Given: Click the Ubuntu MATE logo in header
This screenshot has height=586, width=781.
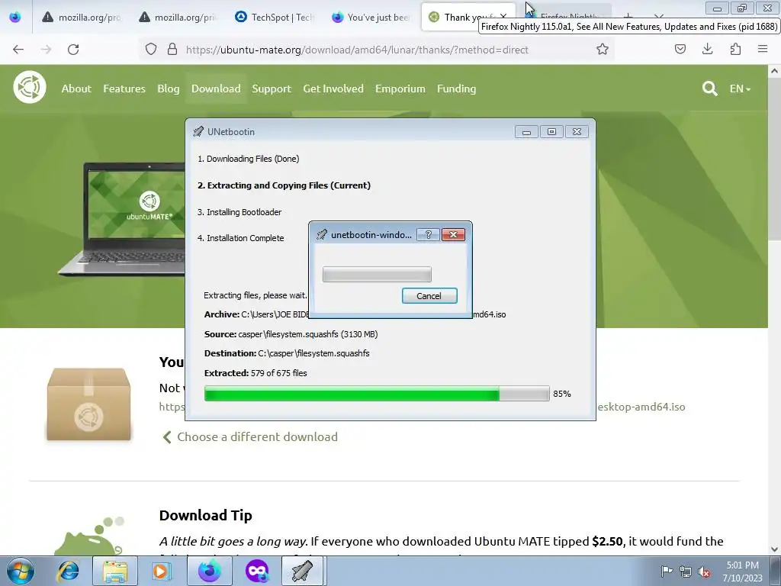Looking at the screenshot, I should (x=30, y=87).
